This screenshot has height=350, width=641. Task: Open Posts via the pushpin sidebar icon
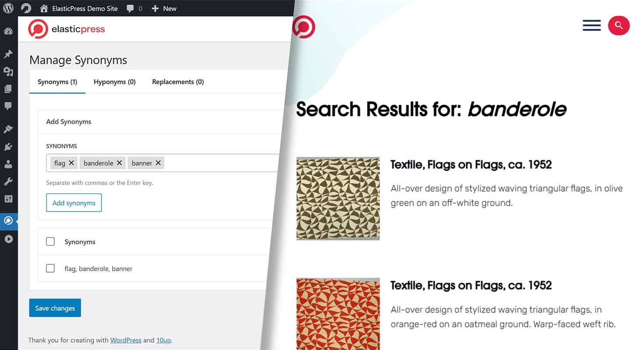pyautogui.click(x=8, y=54)
